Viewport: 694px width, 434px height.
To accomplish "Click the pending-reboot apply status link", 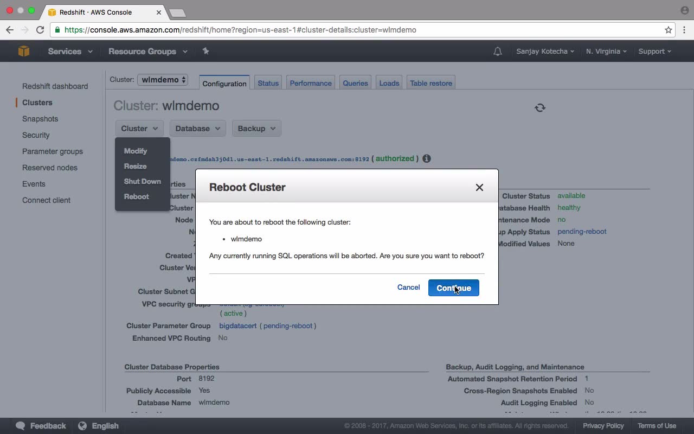I will pos(582,232).
